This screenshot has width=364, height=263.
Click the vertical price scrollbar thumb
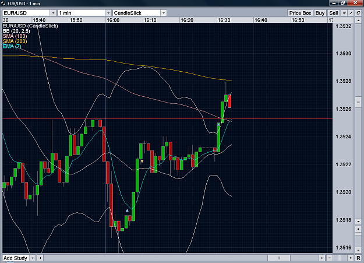[x=358, y=102]
